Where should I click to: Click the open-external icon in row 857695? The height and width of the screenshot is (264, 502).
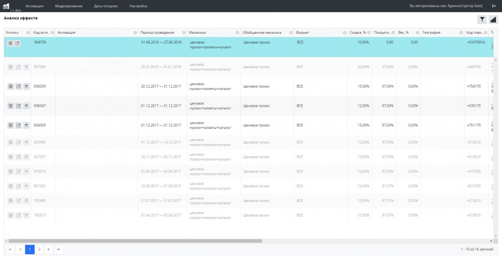pos(18,67)
